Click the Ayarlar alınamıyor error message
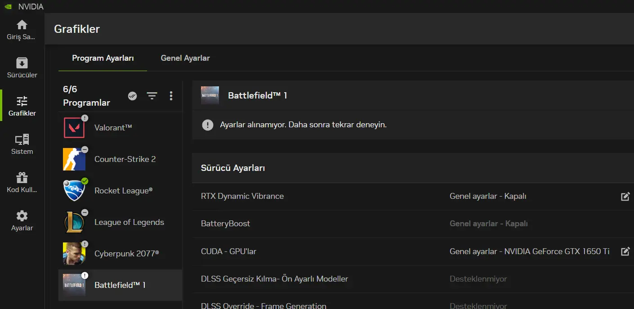Viewport: 634px width, 309px height. pos(304,125)
